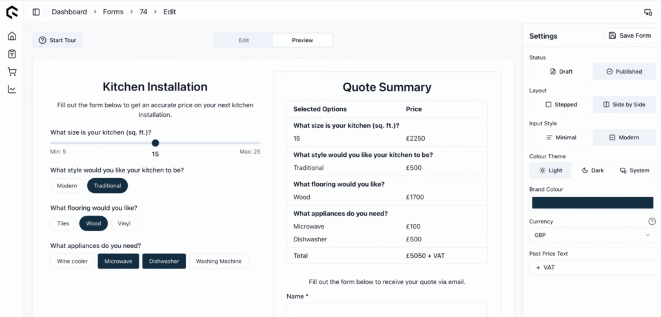Open form 74 in the breadcrumb

click(143, 12)
